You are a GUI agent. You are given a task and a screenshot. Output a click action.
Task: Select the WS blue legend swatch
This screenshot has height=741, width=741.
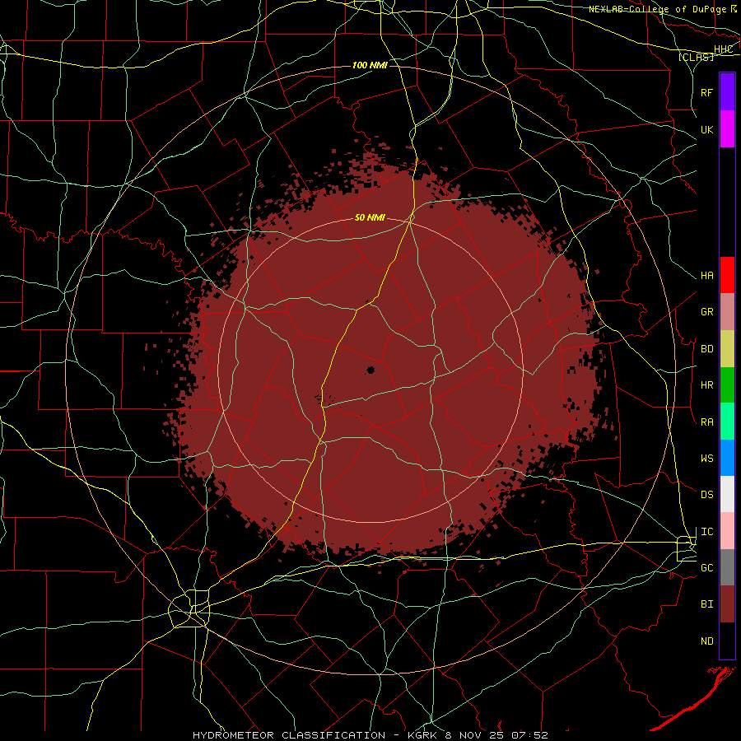pos(727,458)
